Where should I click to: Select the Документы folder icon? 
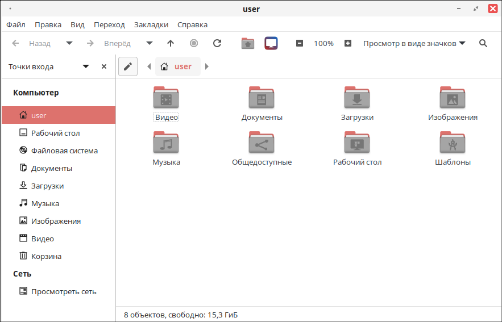coord(262,98)
